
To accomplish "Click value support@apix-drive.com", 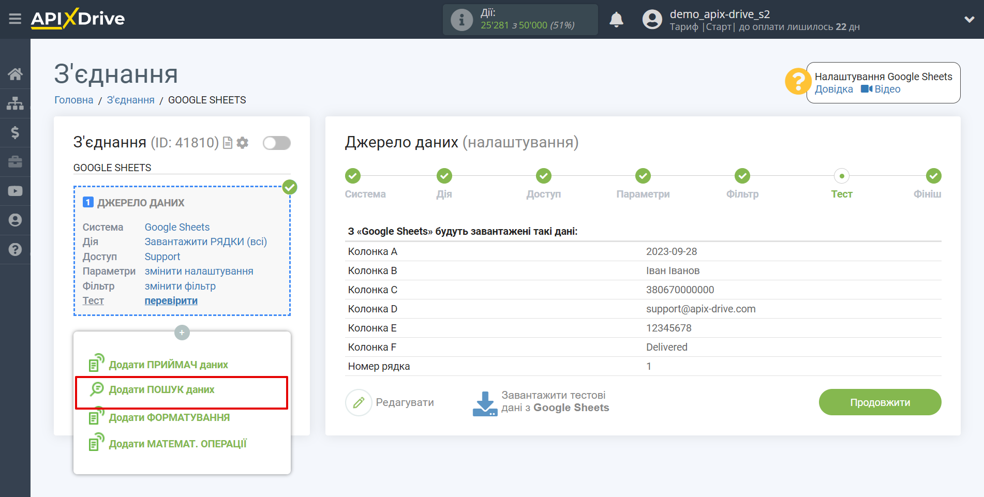I will [700, 309].
